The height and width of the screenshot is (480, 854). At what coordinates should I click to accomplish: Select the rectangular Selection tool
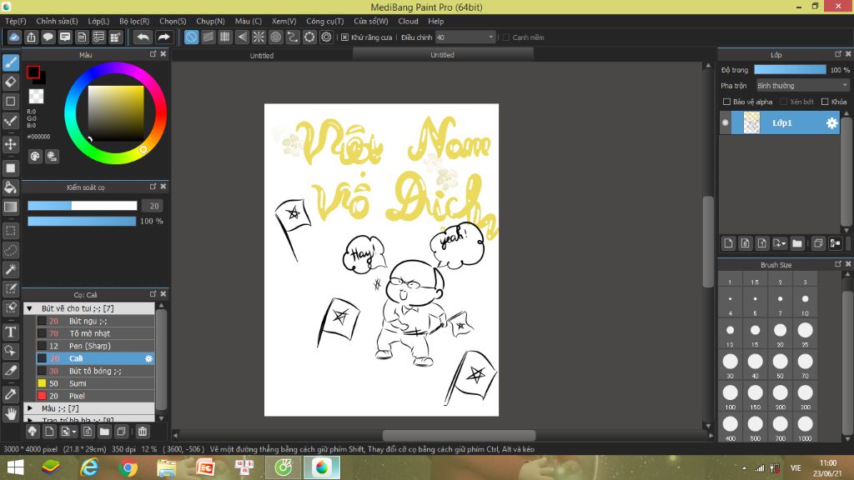pos(11,231)
